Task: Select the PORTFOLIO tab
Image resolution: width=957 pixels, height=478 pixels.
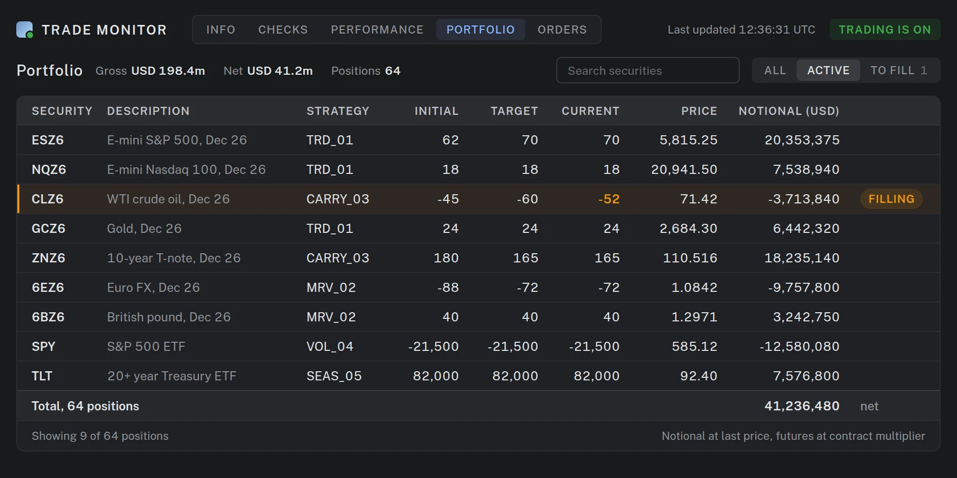Action: (481, 29)
